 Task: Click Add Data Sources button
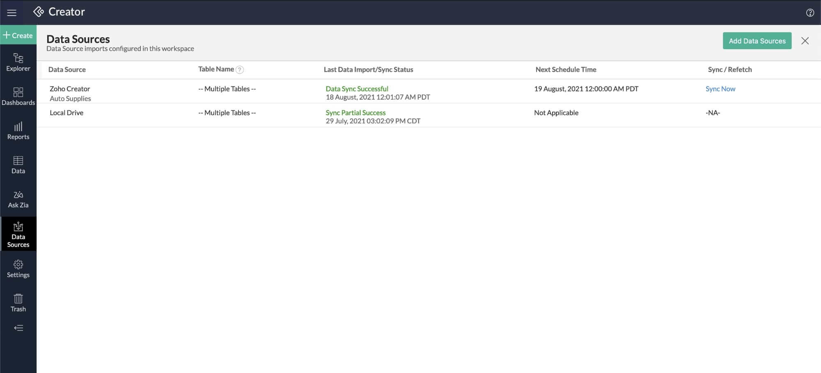[757, 41]
